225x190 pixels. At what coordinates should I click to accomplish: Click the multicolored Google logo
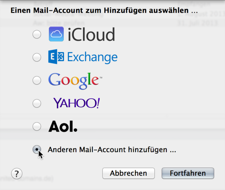pos(75,81)
